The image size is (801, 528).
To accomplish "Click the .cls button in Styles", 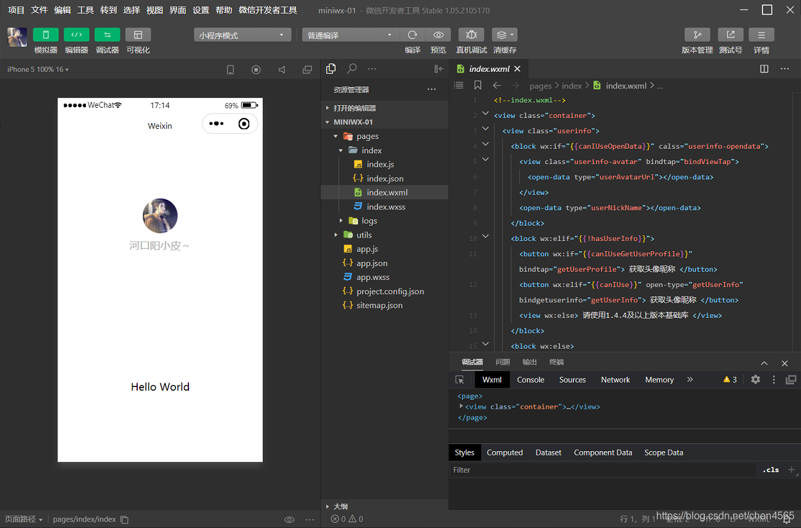I will pos(771,470).
